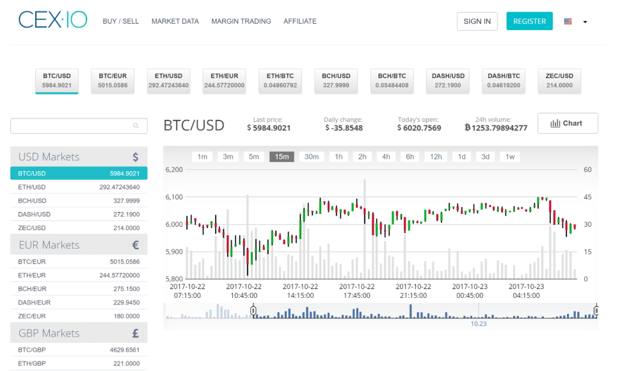Viewport: 622px width, 371px height.
Task: Click the search magnifier icon
Action: click(136, 126)
